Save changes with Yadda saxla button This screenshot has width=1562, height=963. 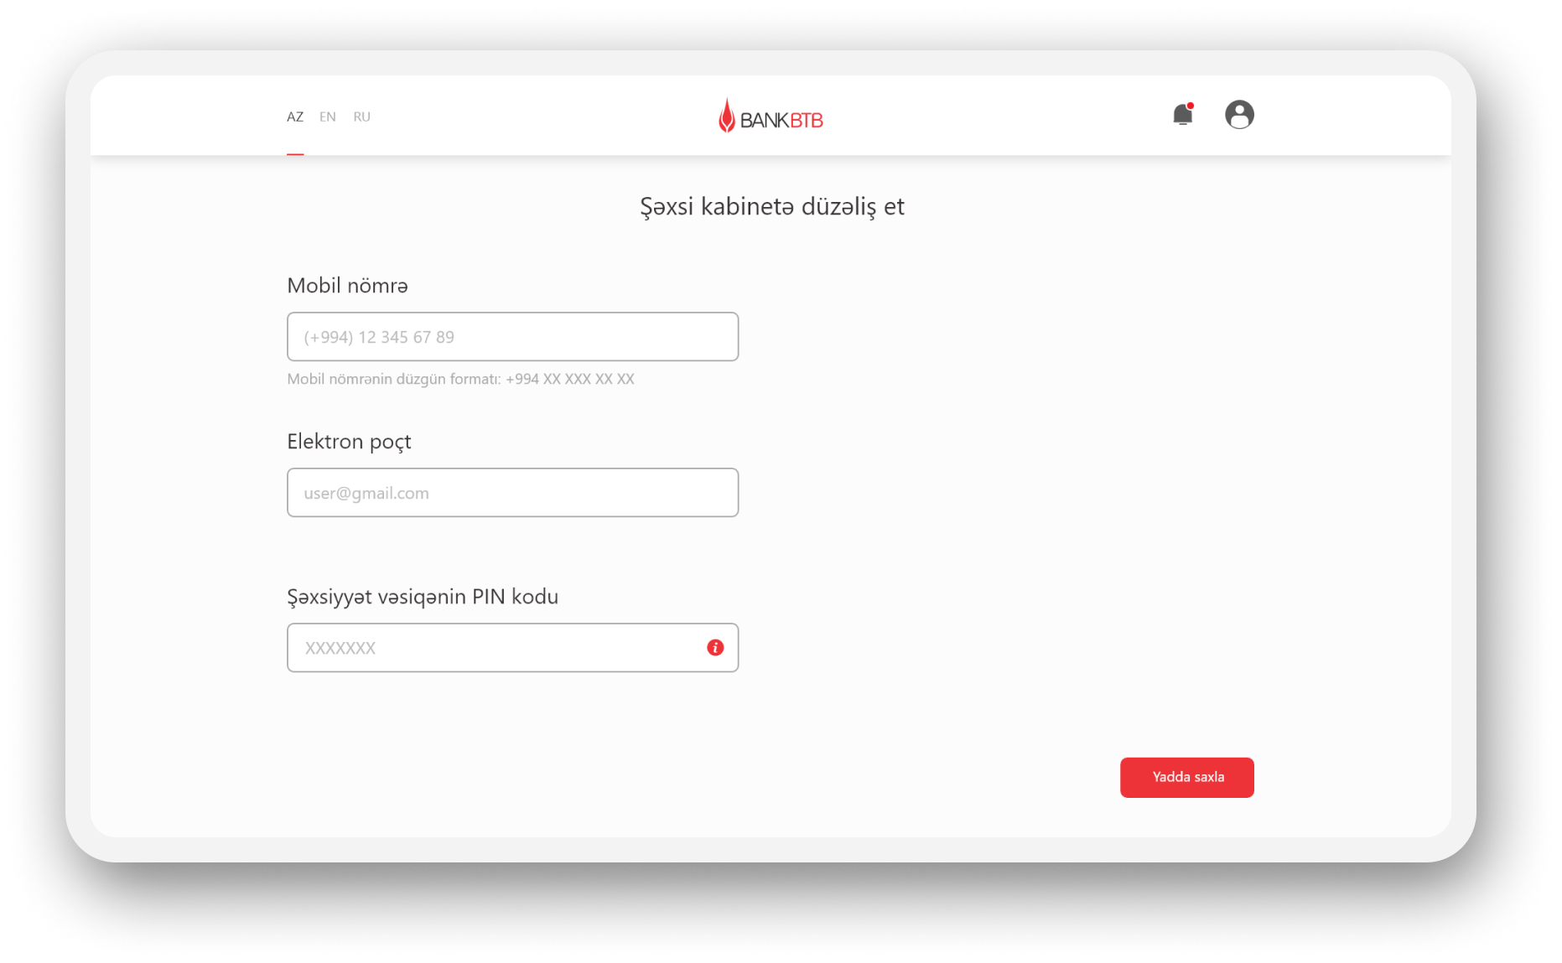1187,777
